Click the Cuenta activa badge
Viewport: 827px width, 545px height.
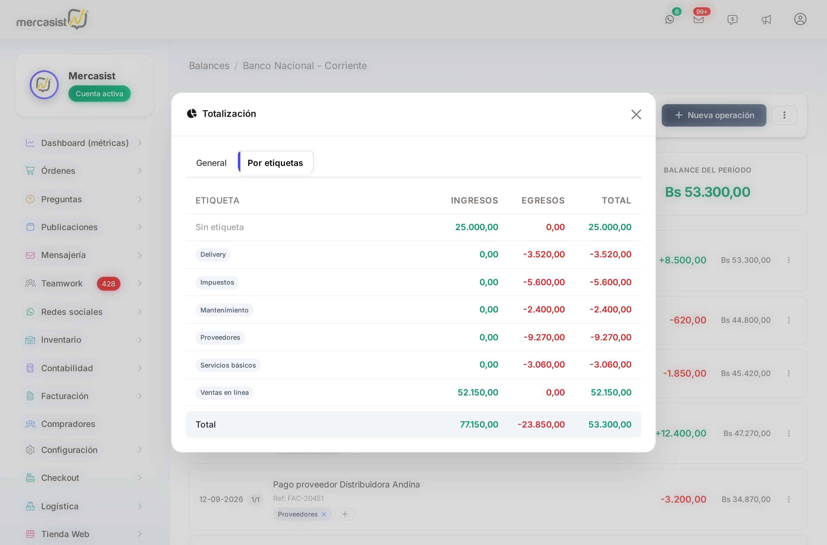99,94
